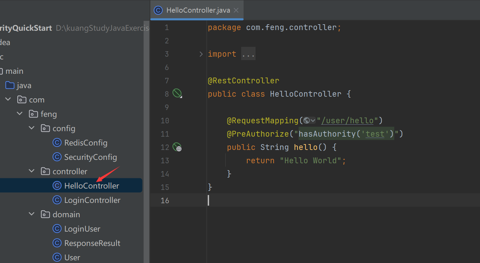This screenshot has width=480, height=263.
Task: Collapse the controller package
Action: point(31,171)
